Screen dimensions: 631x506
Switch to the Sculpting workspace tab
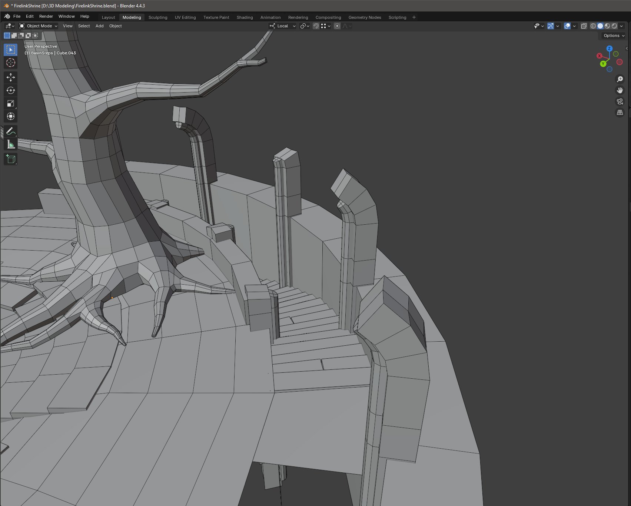158,17
